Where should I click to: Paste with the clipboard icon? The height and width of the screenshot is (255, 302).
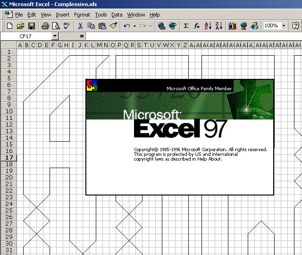tap(102, 25)
